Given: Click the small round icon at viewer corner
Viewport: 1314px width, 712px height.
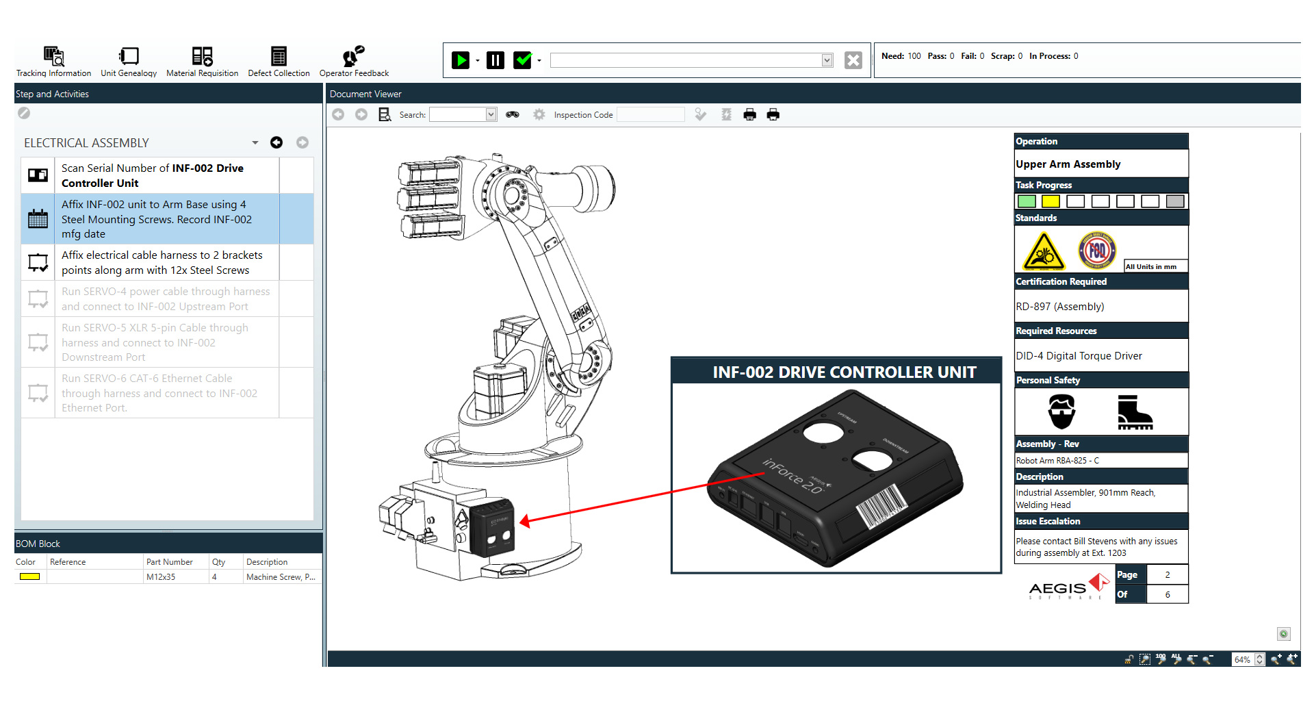Looking at the screenshot, I should (1284, 634).
